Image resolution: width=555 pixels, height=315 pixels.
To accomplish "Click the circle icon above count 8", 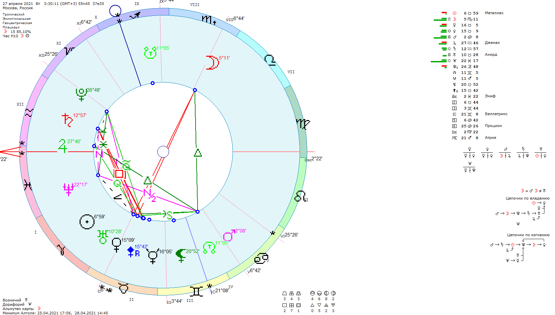I will (x=326, y=293).
